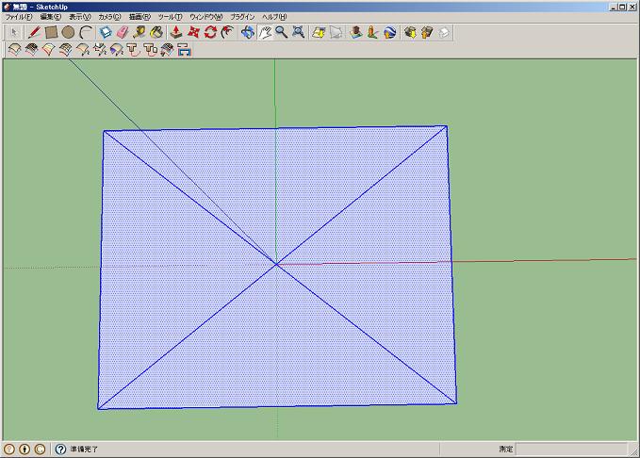The image size is (640, 458).
Task: Select the arrow Select tool
Action: tap(14, 32)
